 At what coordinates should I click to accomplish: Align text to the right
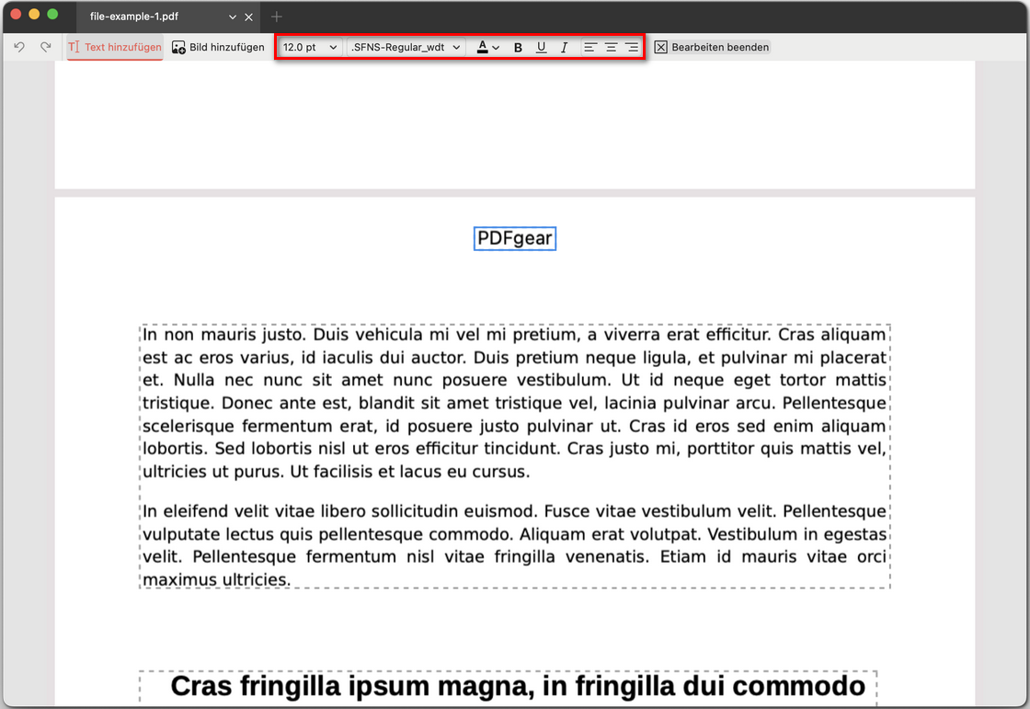pyautogui.click(x=631, y=47)
